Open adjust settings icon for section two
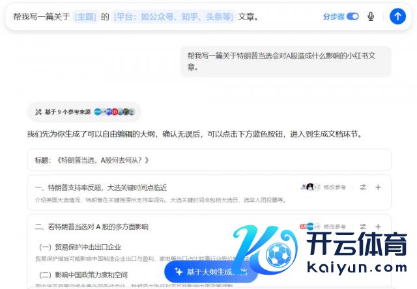417x289 pixels. click(363, 227)
